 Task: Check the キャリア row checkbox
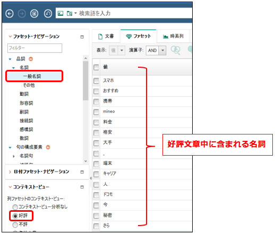96,174
